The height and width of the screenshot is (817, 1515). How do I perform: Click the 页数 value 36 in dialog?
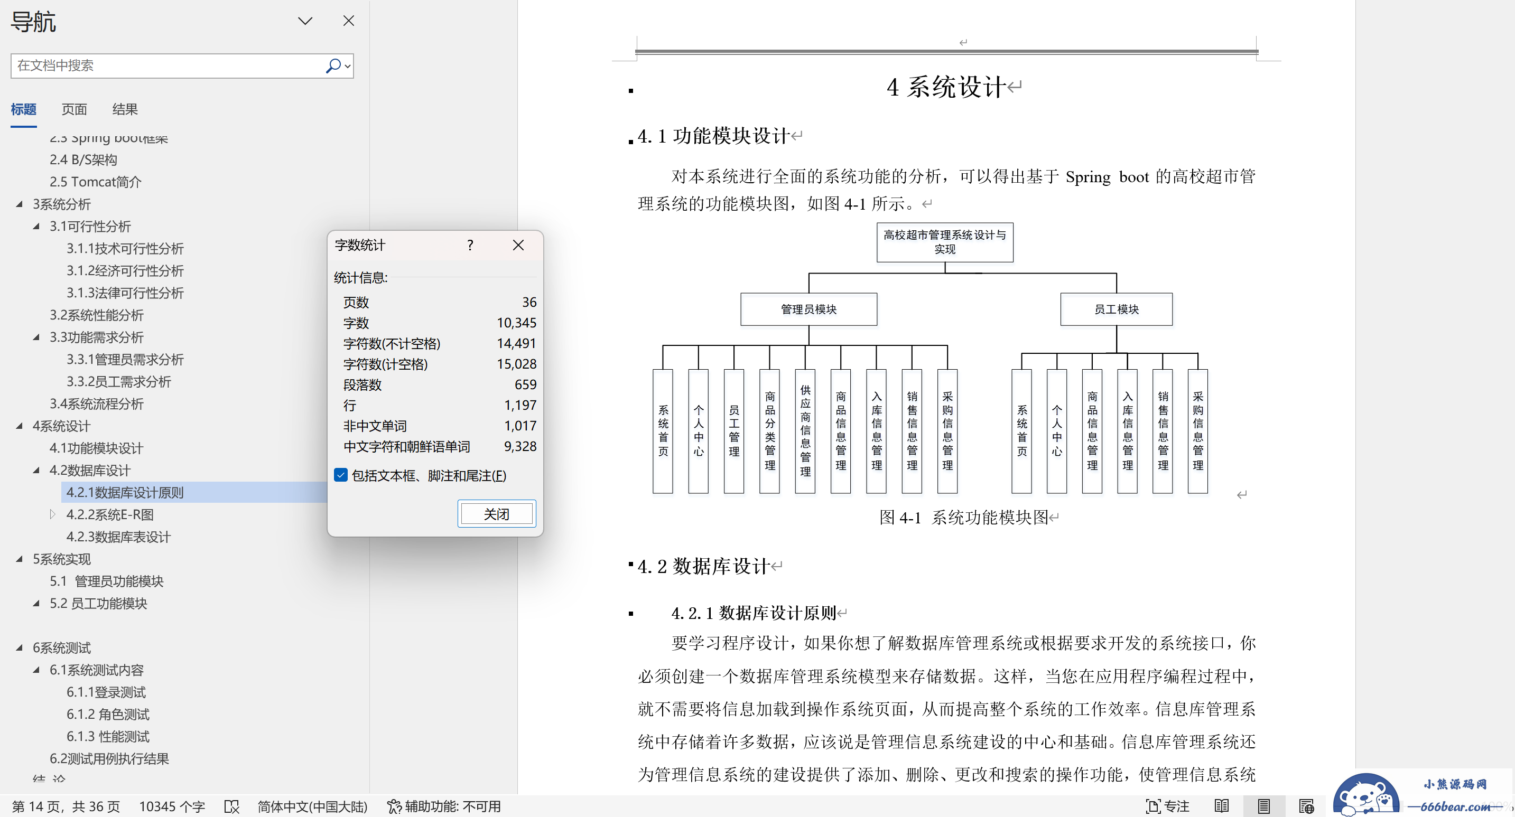[529, 302]
